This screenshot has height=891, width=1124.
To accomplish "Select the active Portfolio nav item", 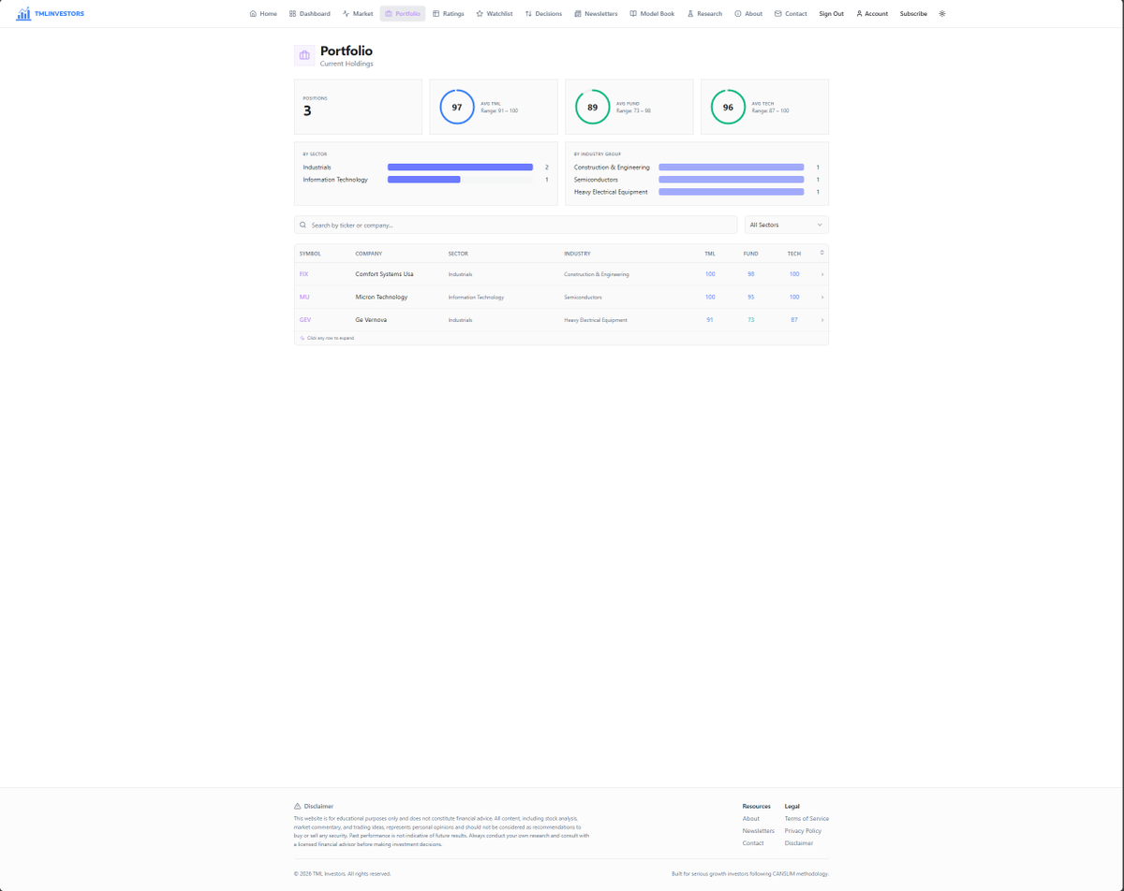I will pyautogui.click(x=403, y=14).
